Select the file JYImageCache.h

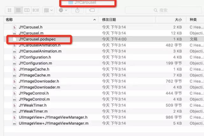[x=34, y=69]
